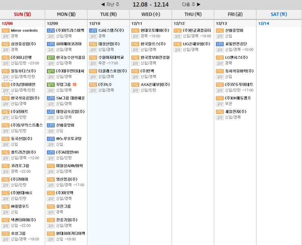The height and width of the screenshot is (245, 302).
Task: Click the 요약 button for (주)가비아
Action: coord(5,185)
